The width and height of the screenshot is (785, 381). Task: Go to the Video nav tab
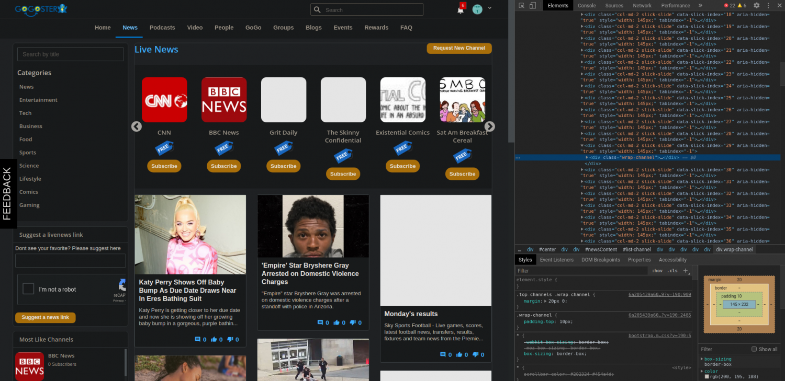[195, 28]
